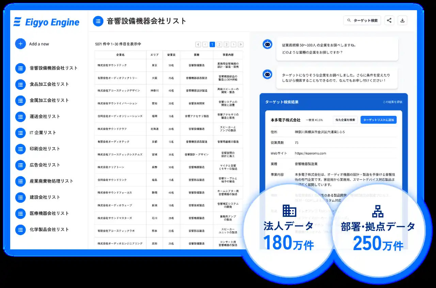436x288 pixels.
Task: Select 医療機器会社リスト in the sidebar
Action: pyautogui.click(x=49, y=213)
